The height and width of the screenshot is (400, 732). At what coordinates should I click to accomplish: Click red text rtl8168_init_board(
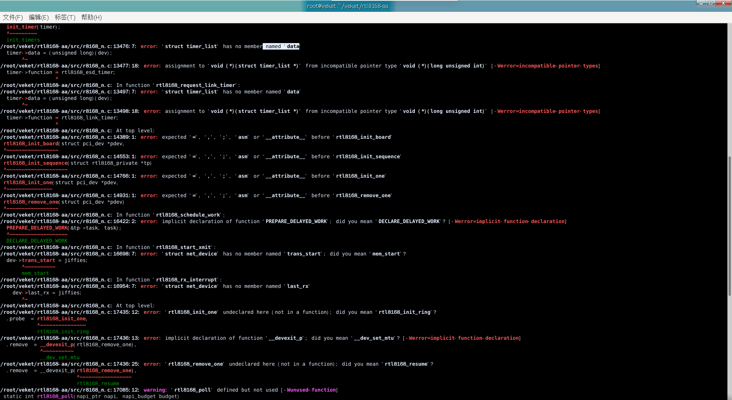tap(32, 144)
